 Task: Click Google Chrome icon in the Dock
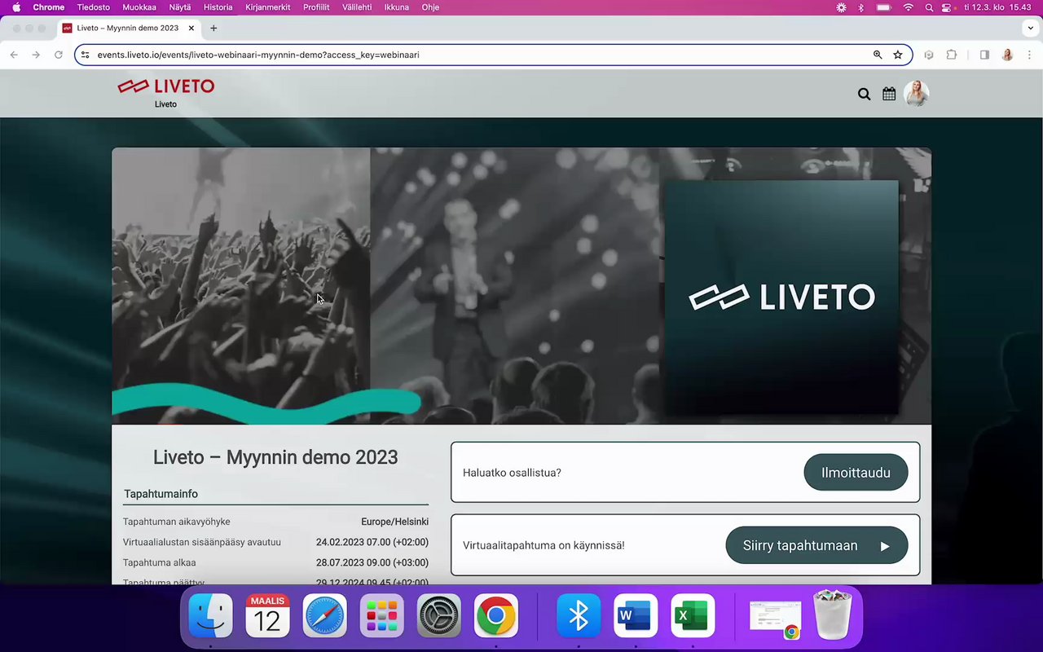pos(495,615)
